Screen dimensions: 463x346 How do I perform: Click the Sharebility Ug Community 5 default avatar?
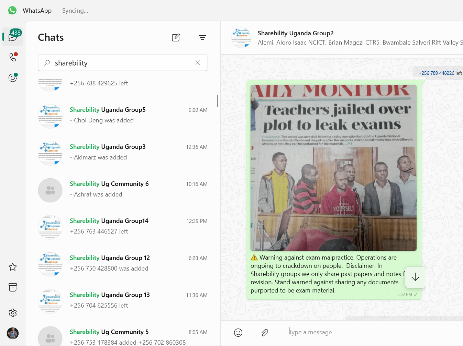50,336
